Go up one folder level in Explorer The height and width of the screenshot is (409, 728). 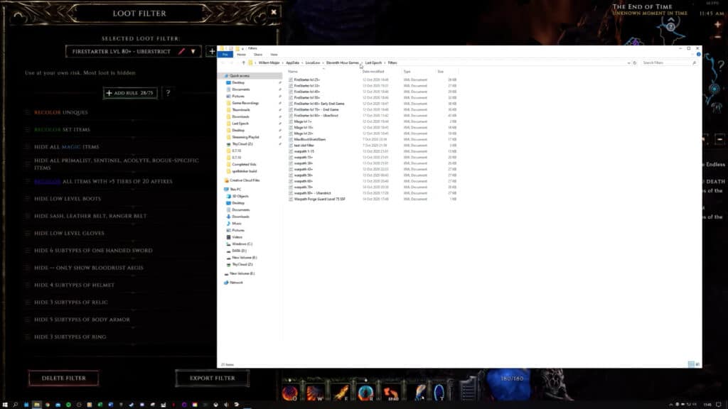pos(243,62)
